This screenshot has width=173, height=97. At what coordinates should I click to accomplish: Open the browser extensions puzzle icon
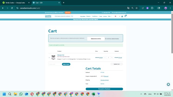pos(152,8)
